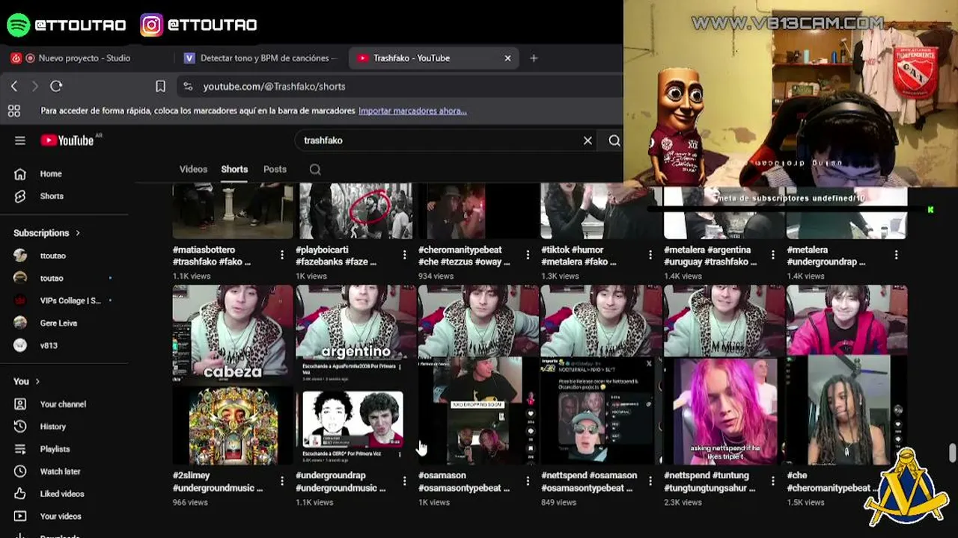Search within the Trashfako channel
958x538 pixels.
[x=315, y=170]
